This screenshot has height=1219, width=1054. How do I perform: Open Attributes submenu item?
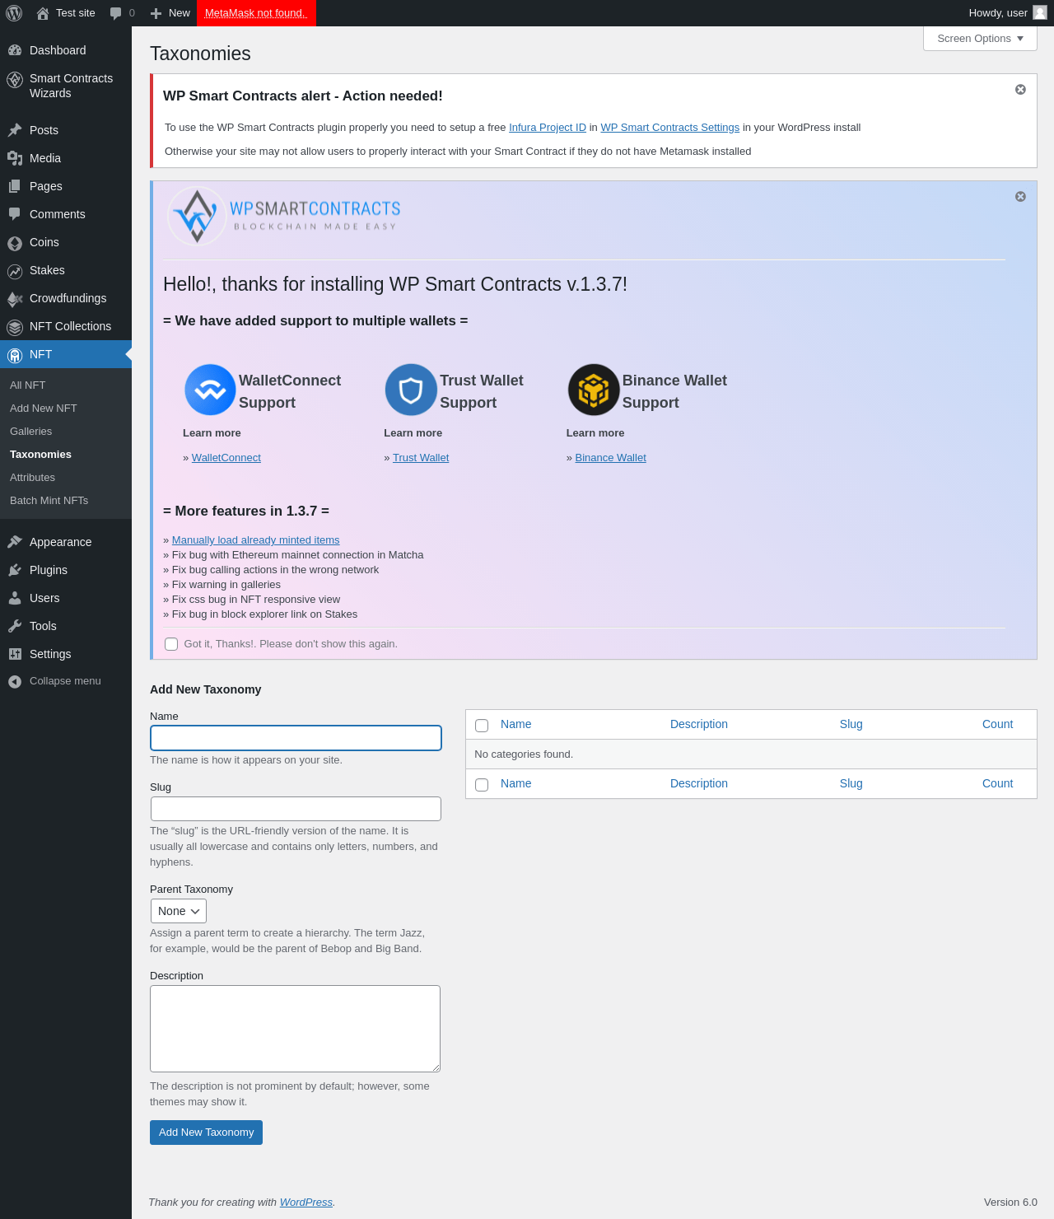[33, 478]
